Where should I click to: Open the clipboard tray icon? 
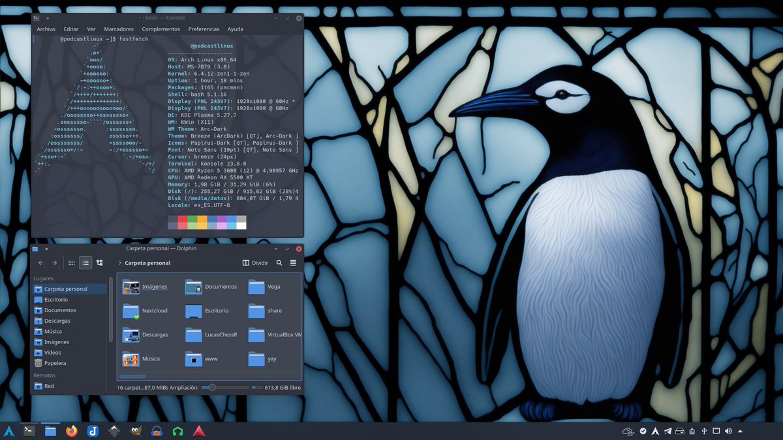pos(692,431)
